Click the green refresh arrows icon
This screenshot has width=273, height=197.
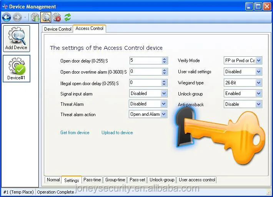coord(68,17)
